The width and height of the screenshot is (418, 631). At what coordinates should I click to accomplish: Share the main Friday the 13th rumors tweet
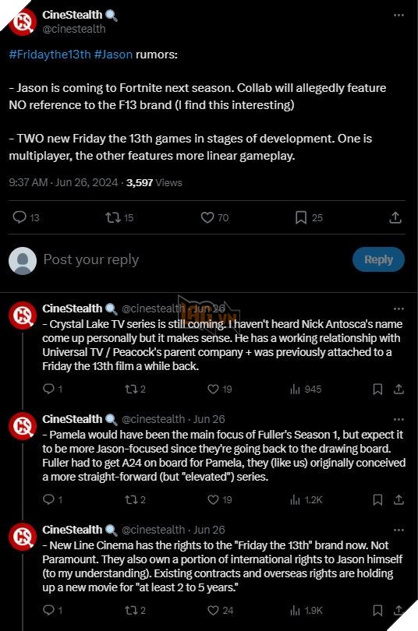point(395,217)
